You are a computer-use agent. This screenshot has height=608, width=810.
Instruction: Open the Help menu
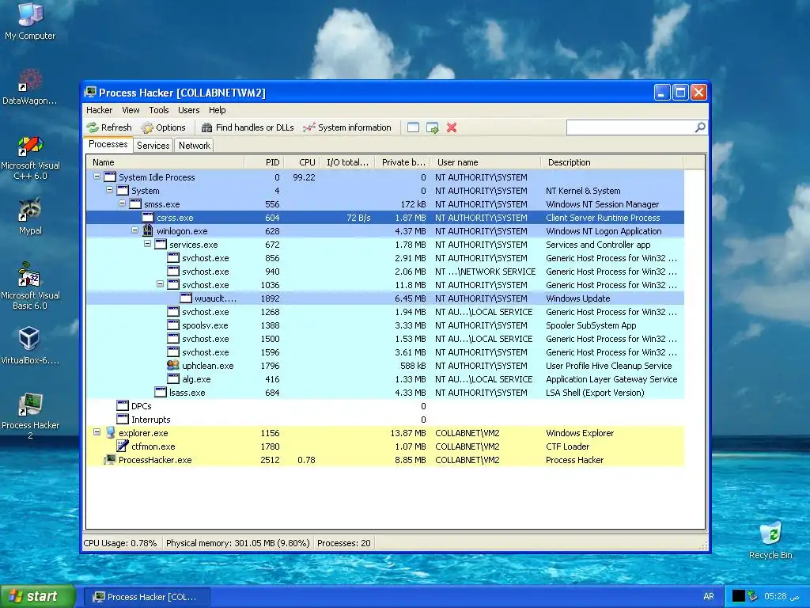click(217, 110)
